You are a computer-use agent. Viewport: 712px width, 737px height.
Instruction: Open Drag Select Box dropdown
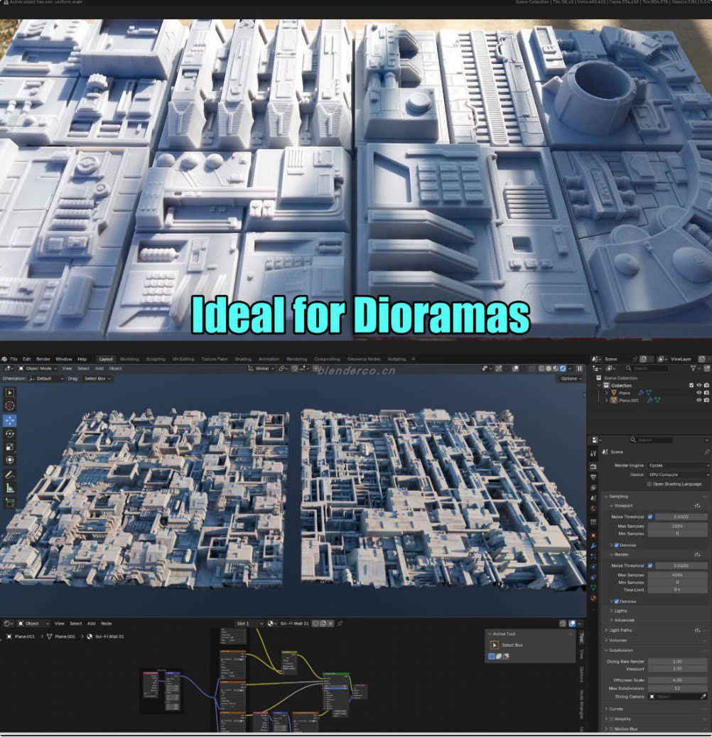(x=97, y=378)
